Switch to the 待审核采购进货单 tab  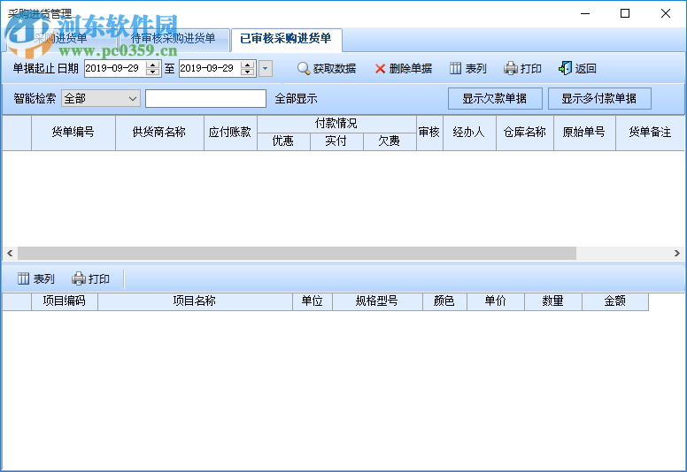pos(174,39)
